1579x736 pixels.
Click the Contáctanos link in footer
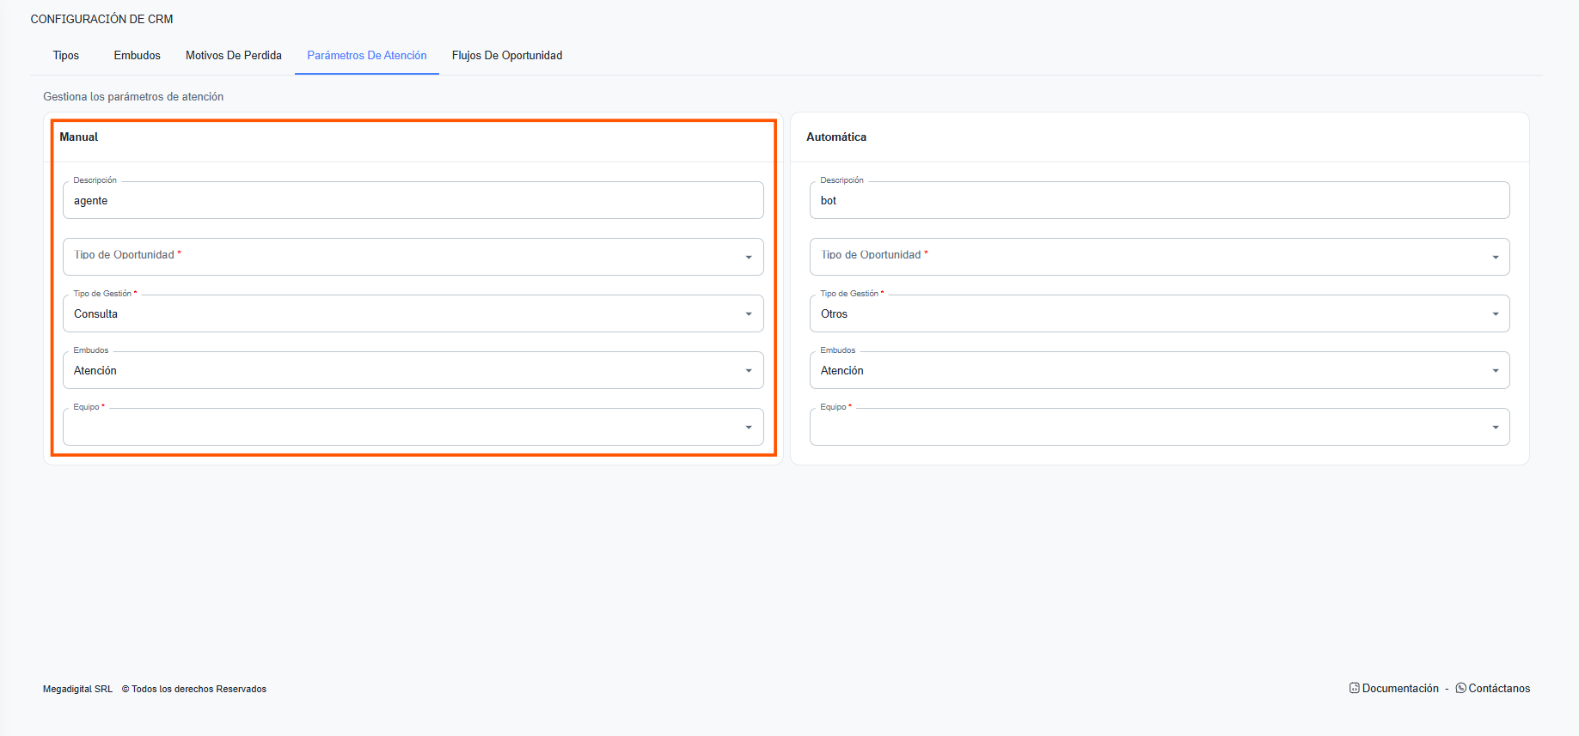1499,689
